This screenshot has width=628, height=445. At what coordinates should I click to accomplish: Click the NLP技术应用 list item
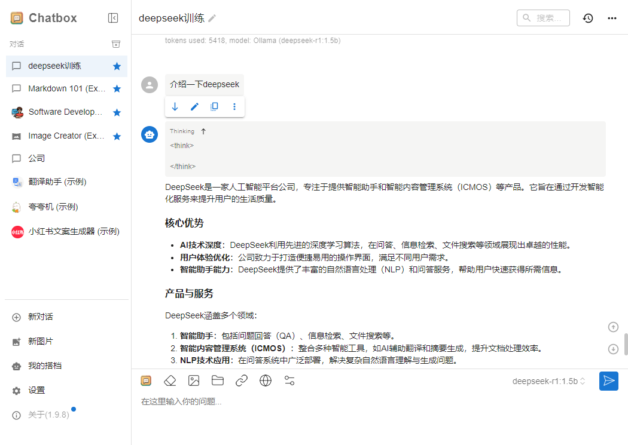(x=319, y=361)
